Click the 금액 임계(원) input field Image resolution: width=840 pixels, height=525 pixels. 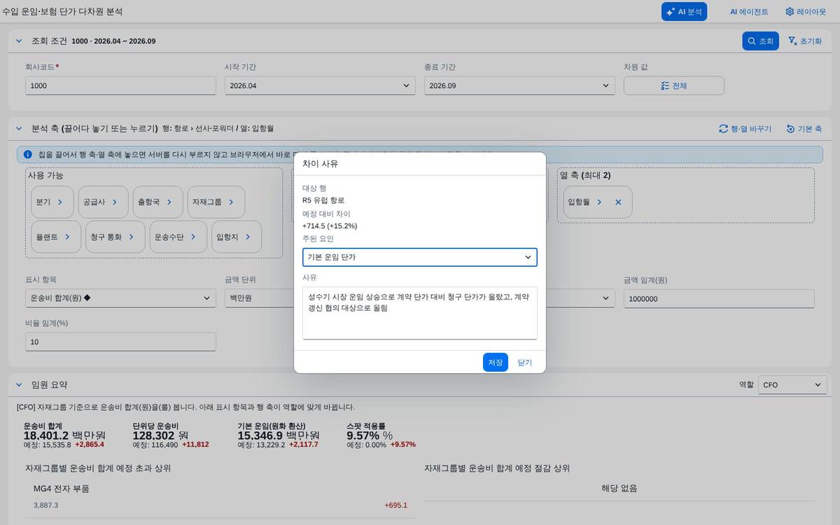pyautogui.click(x=719, y=298)
